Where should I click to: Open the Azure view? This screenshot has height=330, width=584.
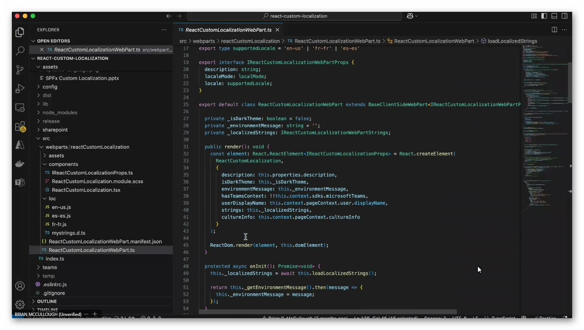(x=20, y=145)
